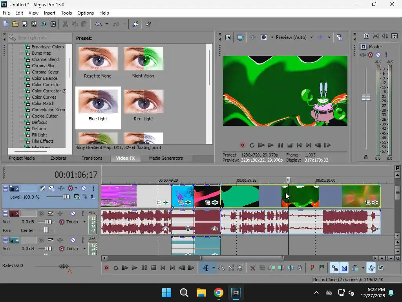This screenshot has width=402, height=302.
Task: Open track motion on video track 2
Action: tap(51, 188)
